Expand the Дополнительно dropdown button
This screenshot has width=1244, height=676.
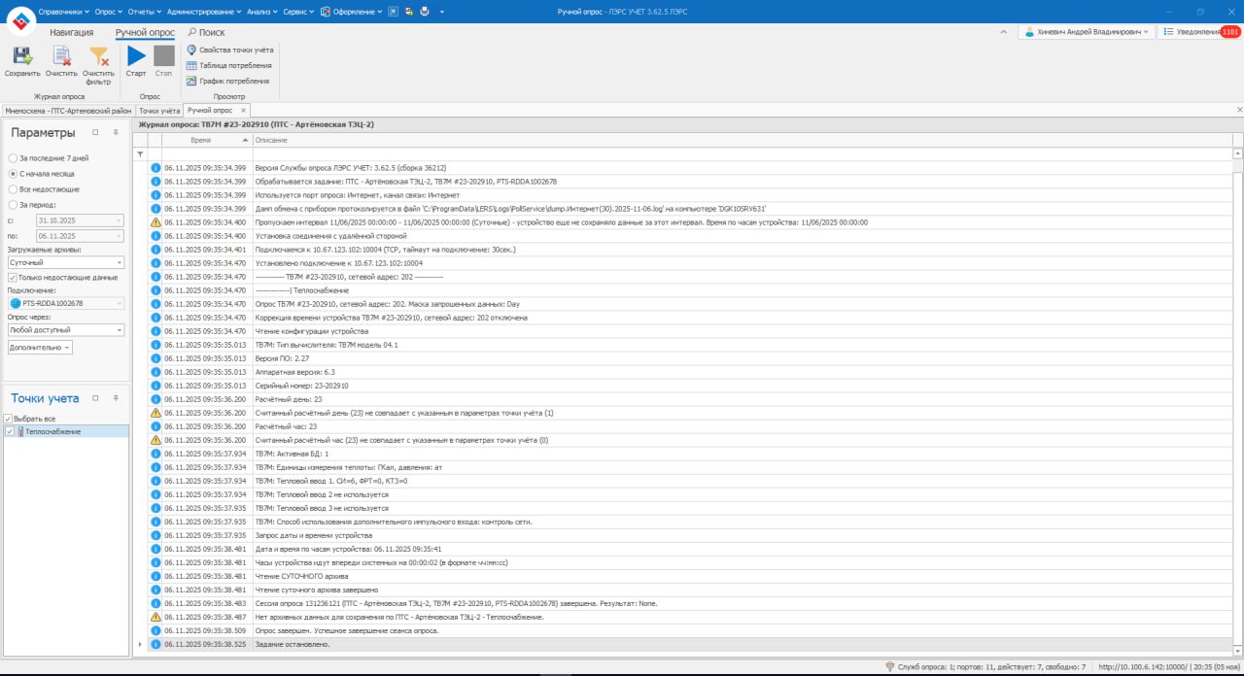click(40, 347)
